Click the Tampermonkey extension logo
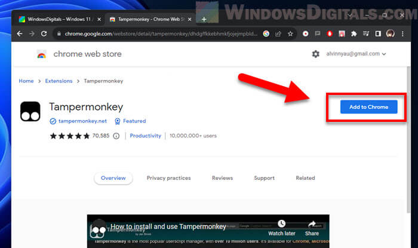Viewport: 418px width, 248px height. (30, 111)
